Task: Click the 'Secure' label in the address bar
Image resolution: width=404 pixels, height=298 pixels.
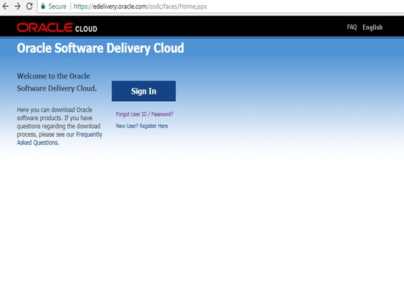Action: point(57,6)
